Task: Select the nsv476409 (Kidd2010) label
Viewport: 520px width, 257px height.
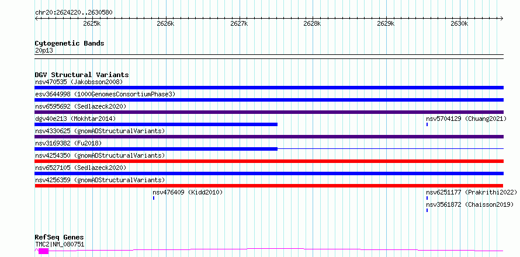Action: pyautogui.click(x=188, y=192)
